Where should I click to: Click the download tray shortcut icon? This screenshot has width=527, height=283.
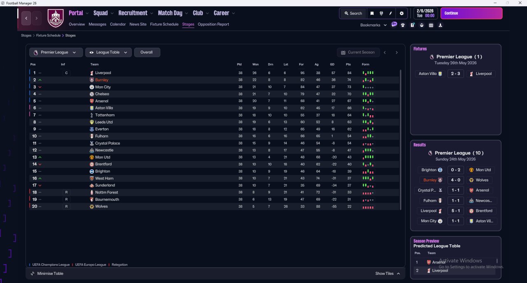point(441,25)
